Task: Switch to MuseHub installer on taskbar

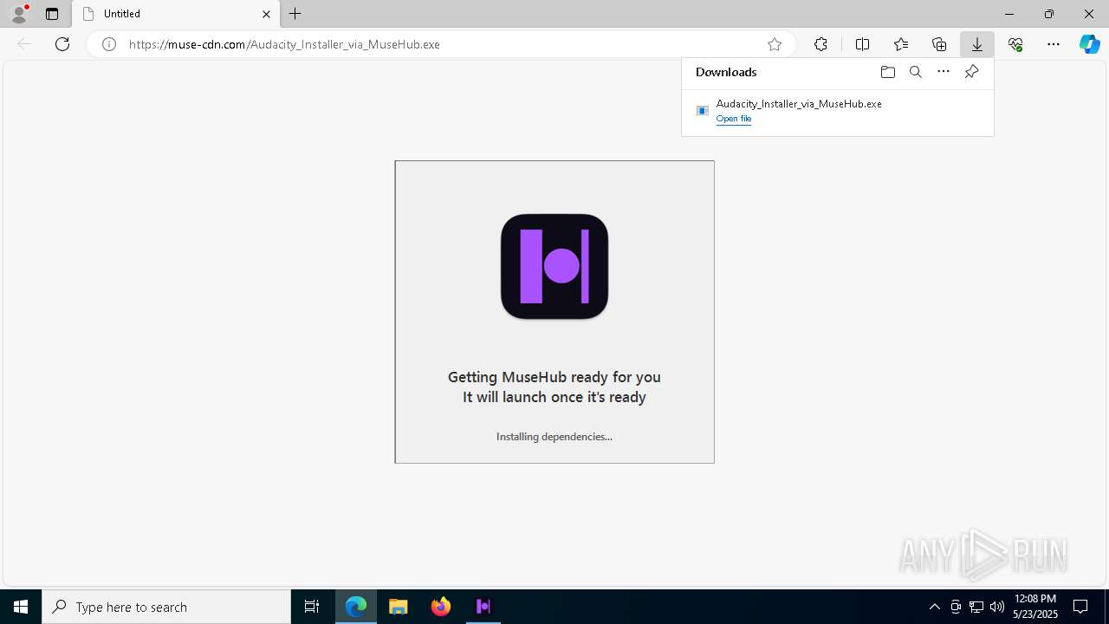Action: tap(483, 607)
